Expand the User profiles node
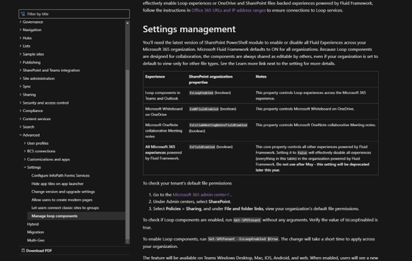 (37, 143)
